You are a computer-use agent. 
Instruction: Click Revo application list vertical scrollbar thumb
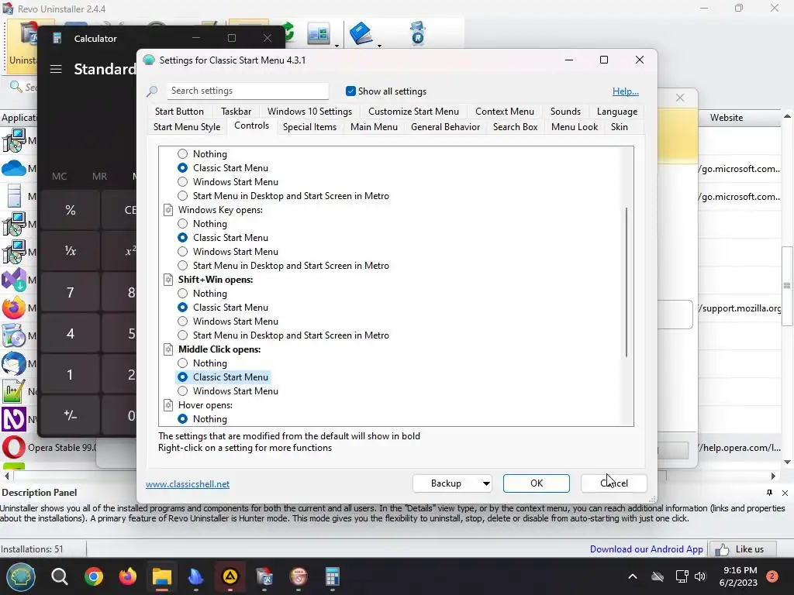coord(787,286)
